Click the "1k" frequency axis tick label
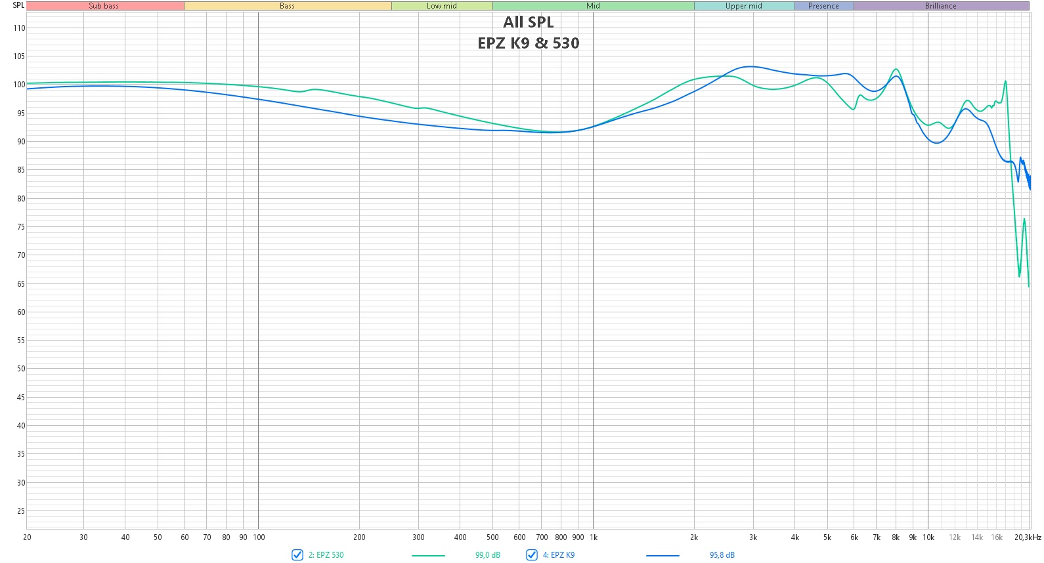The height and width of the screenshot is (563, 1044). click(594, 537)
